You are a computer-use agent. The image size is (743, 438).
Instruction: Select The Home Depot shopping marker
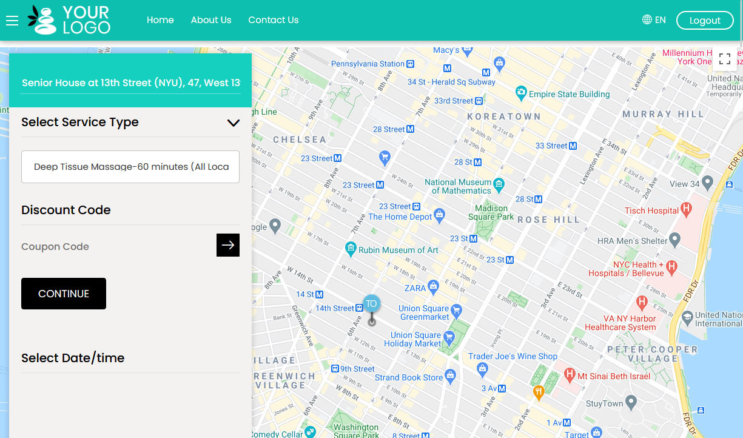[440, 215]
